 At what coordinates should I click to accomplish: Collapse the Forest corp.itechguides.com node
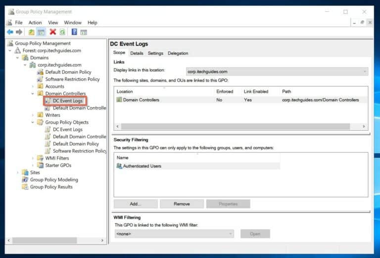[10, 51]
